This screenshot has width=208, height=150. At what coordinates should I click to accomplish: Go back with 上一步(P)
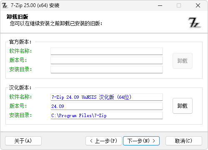104,141
